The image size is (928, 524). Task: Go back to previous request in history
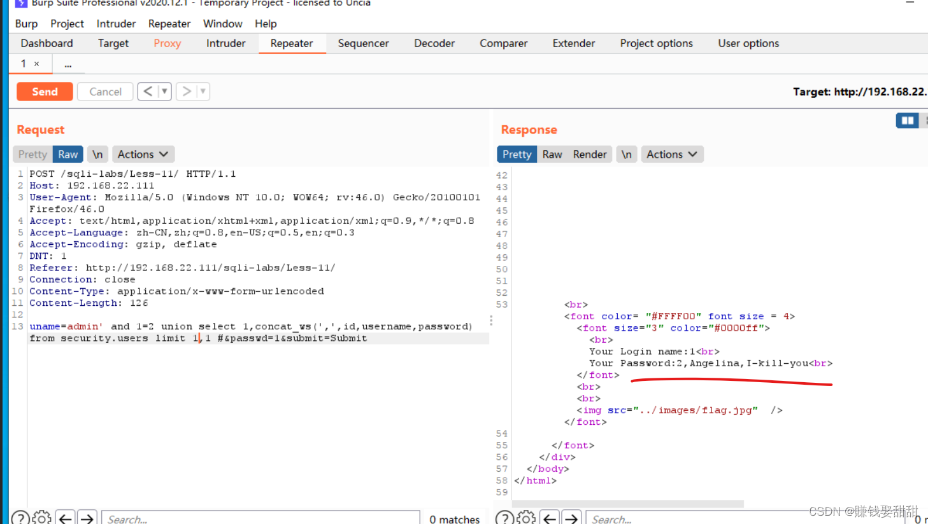coord(148,92)
